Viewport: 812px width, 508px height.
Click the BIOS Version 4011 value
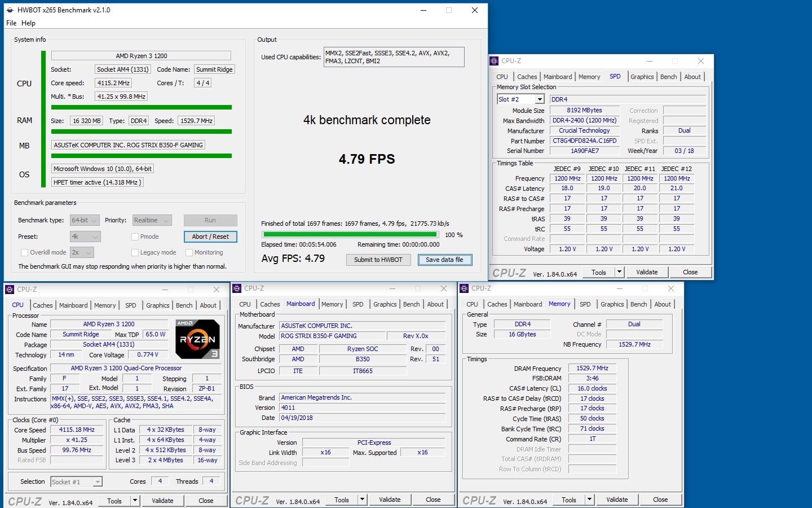click(363, 408)
